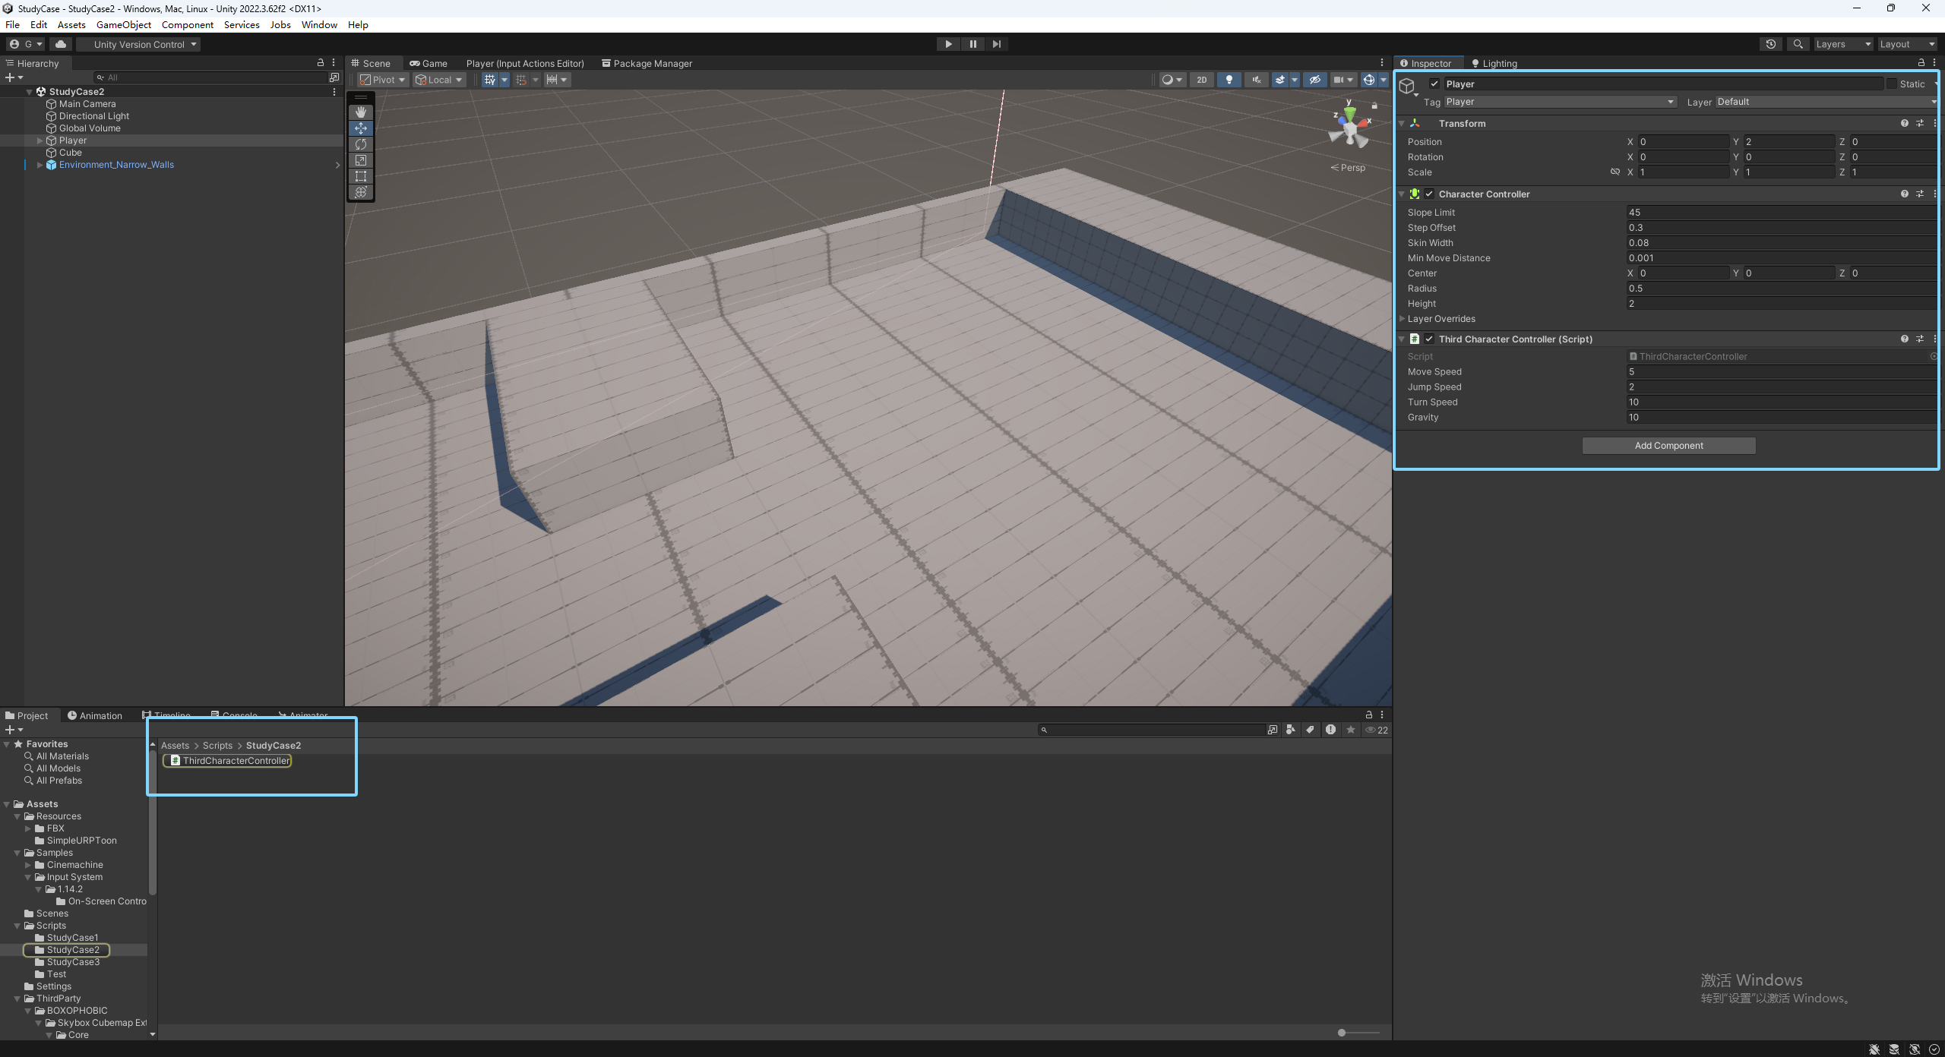This screenshot has width=1945, height=1057.
Task: Toggle 2D view mode in scene
Action: (x=1201, y=80)
